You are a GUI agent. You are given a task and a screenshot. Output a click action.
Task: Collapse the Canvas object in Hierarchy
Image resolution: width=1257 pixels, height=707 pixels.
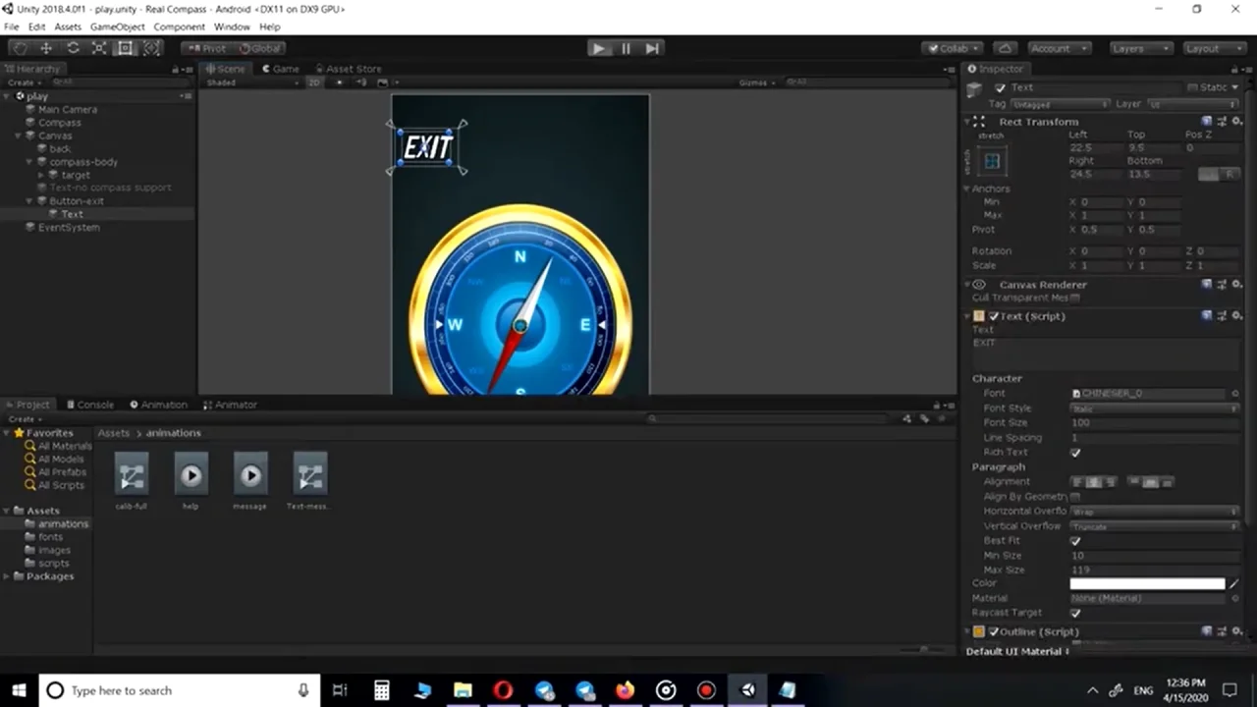[x=20, y=136]
